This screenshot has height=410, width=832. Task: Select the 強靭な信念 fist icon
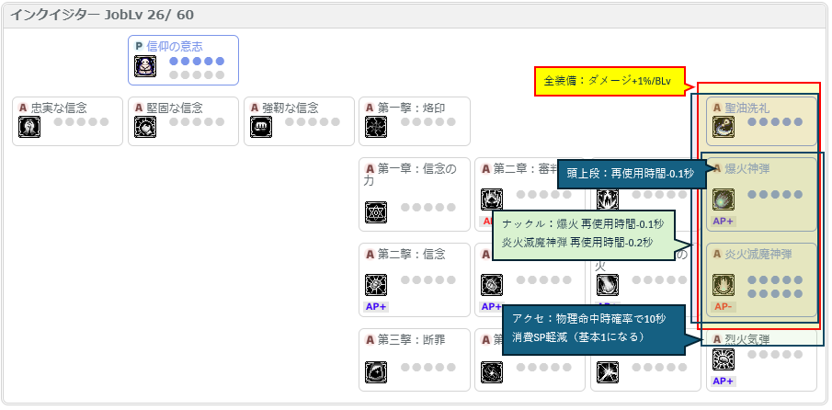click(260, 127)
